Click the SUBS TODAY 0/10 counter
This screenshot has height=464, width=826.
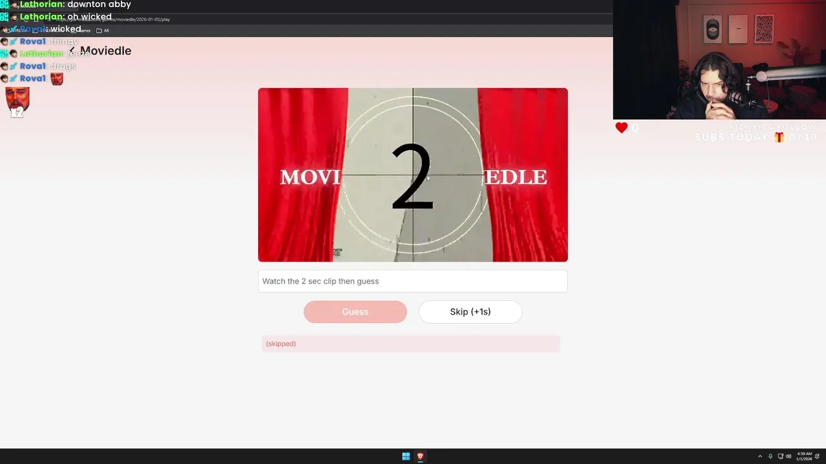(x=756, y=137)
